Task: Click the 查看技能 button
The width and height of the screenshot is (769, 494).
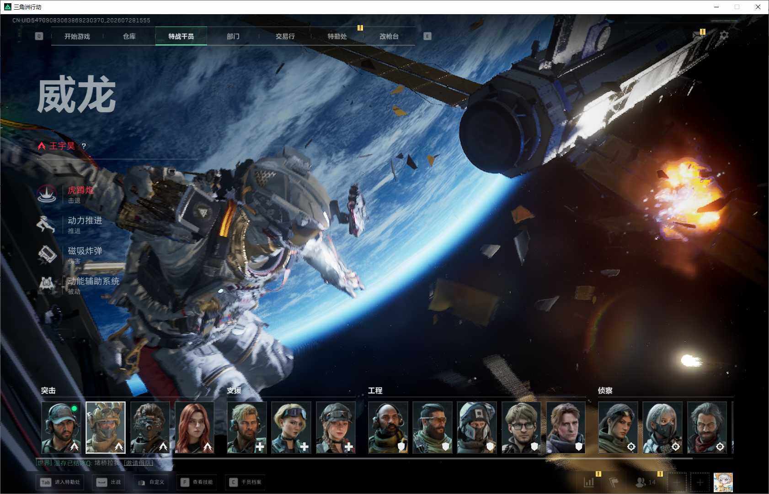Action: [x=196, y=482]
